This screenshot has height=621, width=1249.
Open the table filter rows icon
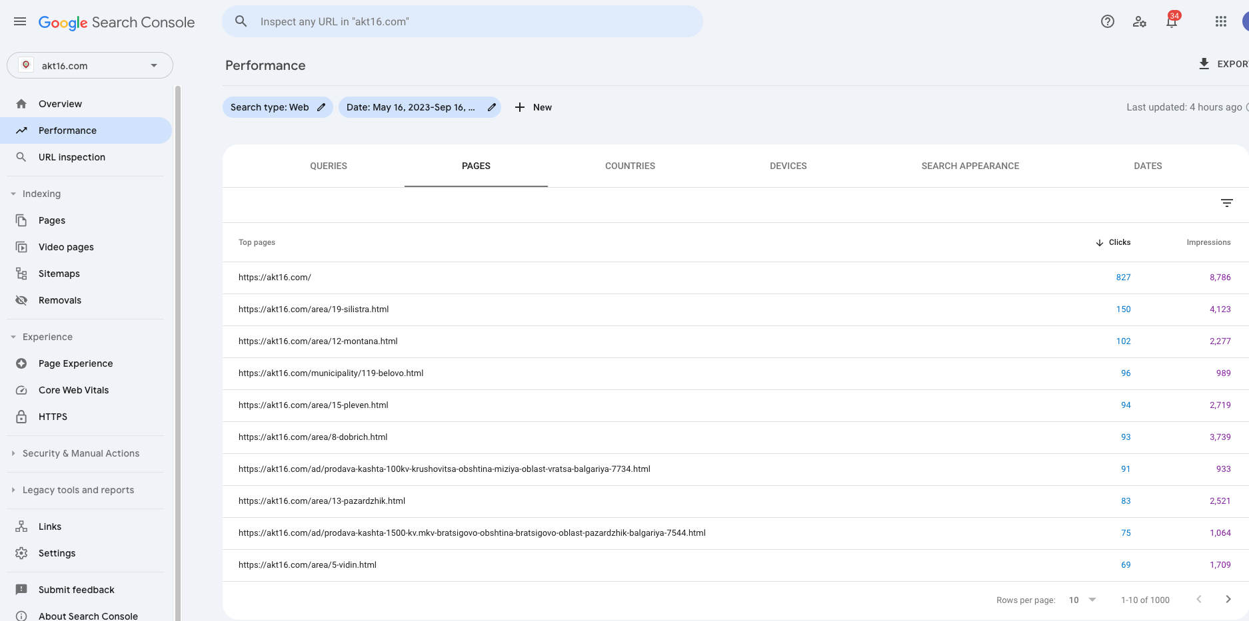(x=1227, y=203)
